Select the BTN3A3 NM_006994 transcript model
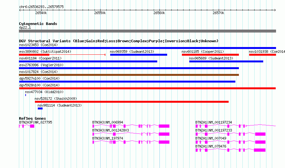This screenshot has height=168, width=285. click(x=131, y=126)
